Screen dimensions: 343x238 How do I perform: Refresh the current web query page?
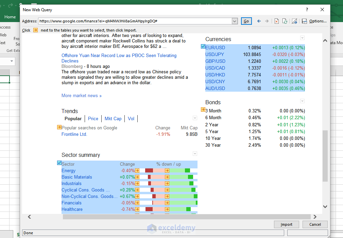285,21
